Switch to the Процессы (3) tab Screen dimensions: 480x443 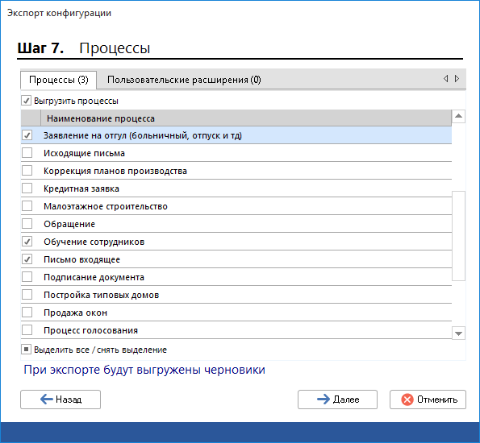pyautogui.click(x=58, y=80)
